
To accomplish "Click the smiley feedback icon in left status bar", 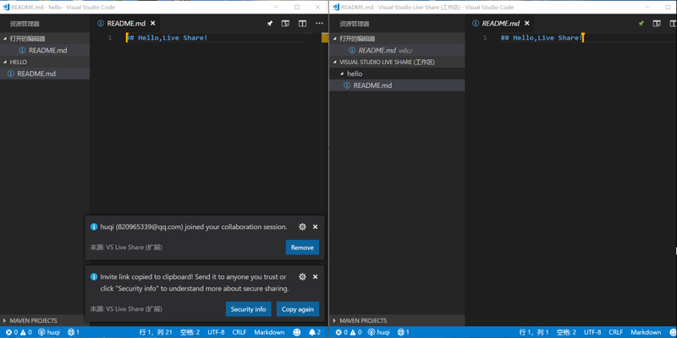I will pyautogui.click(x=297, y=332).
